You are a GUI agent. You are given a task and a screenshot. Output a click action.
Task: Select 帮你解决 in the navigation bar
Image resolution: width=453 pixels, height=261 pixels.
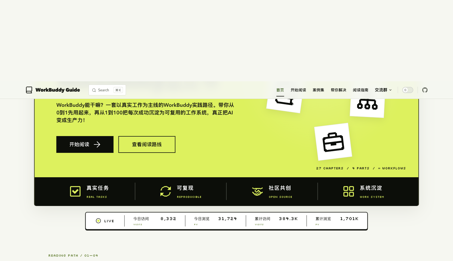pyautogui.click(x=339, y=90)
